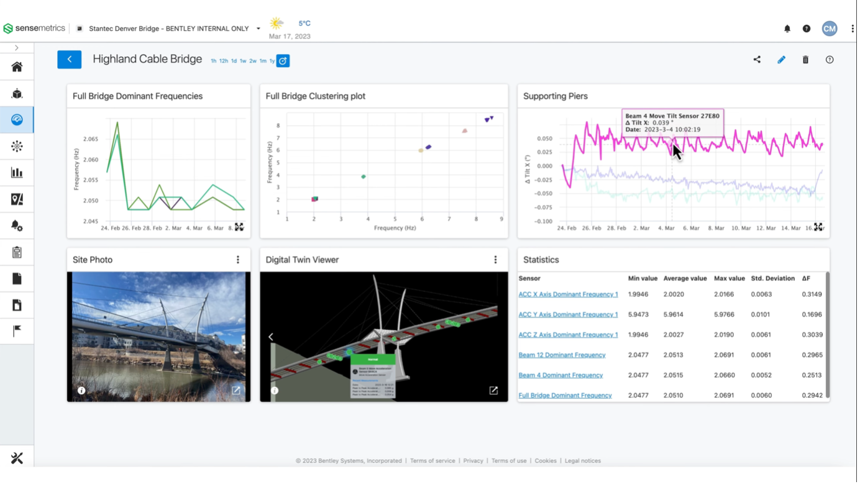Open the Site Photo options menu
Viewport: 860px width, 484px height.
pos(238,259)
